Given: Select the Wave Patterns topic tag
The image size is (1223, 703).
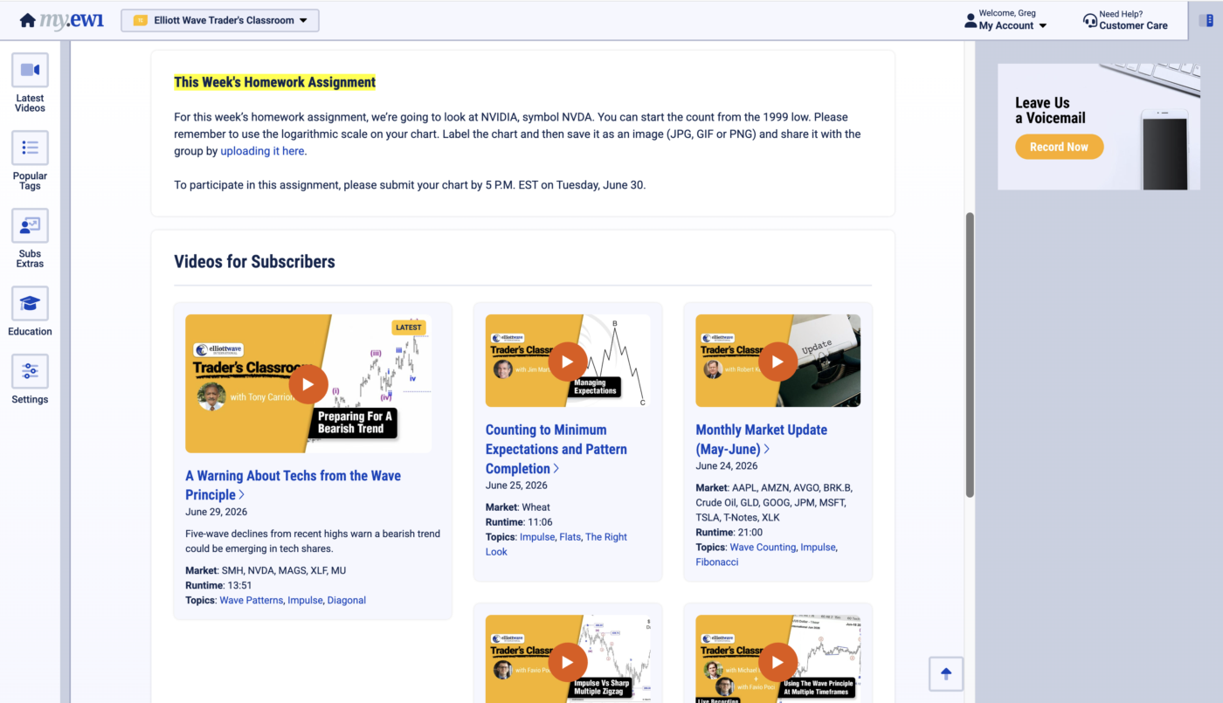Looking at the screenshot, I should [251, 601].
